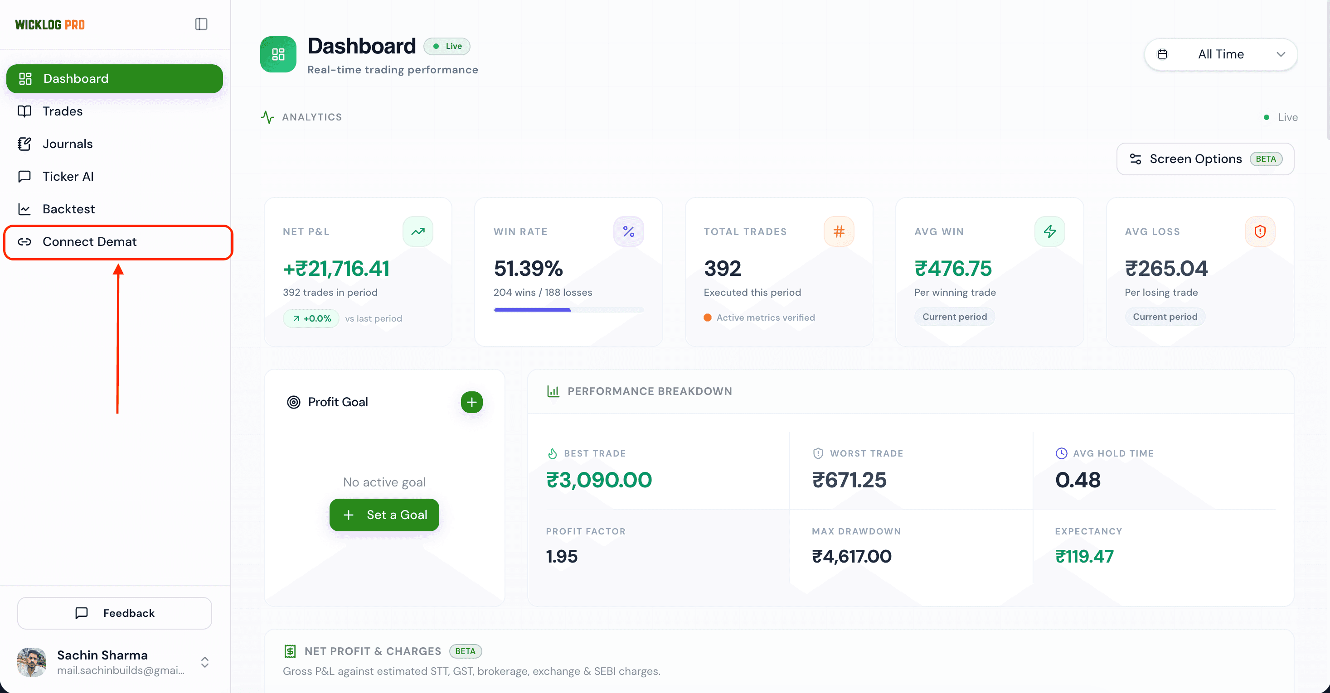This screenshot has height=693, width=1330.
Task: Click the Feedback button
Action: coord(115,613)
